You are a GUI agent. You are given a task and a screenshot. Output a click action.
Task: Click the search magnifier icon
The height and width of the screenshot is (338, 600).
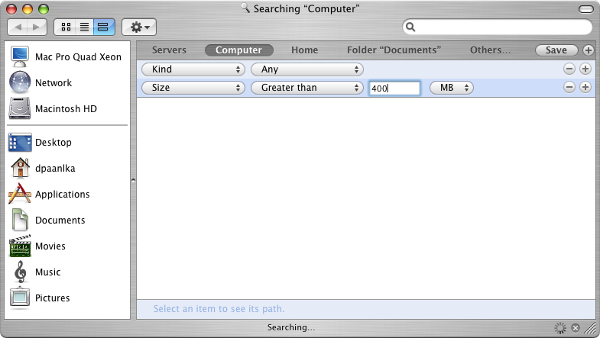[x=410, y=27]
